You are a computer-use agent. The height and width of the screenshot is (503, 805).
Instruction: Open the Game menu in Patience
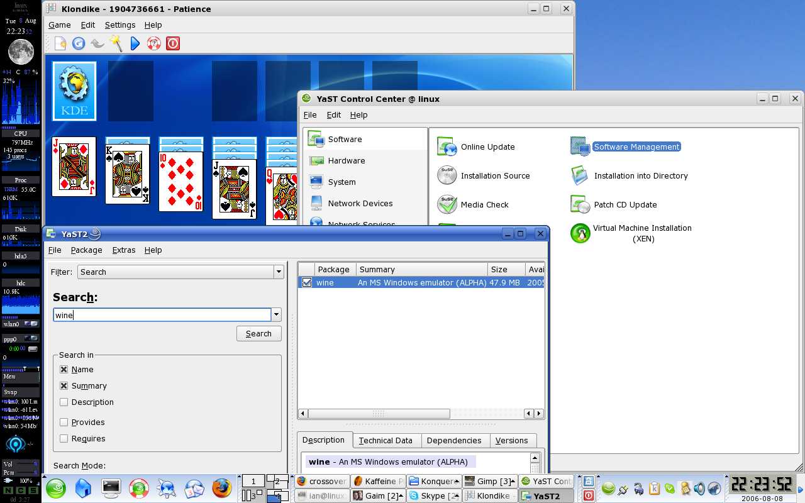click(59, 25)
